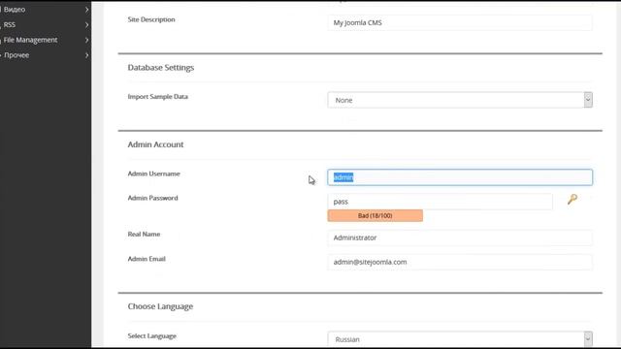The image size is (621, 349).
Task: Click the Import Sample Data dropdown arrow
Action: pyautogui.click(x=588, y=100)
